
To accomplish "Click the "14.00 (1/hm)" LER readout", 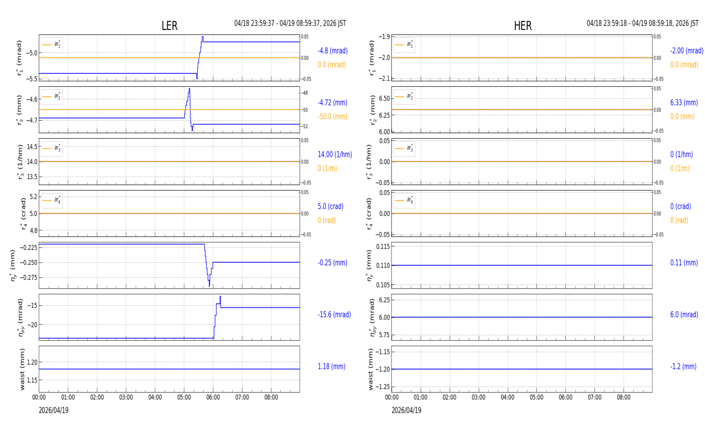I will pos(335,155).
